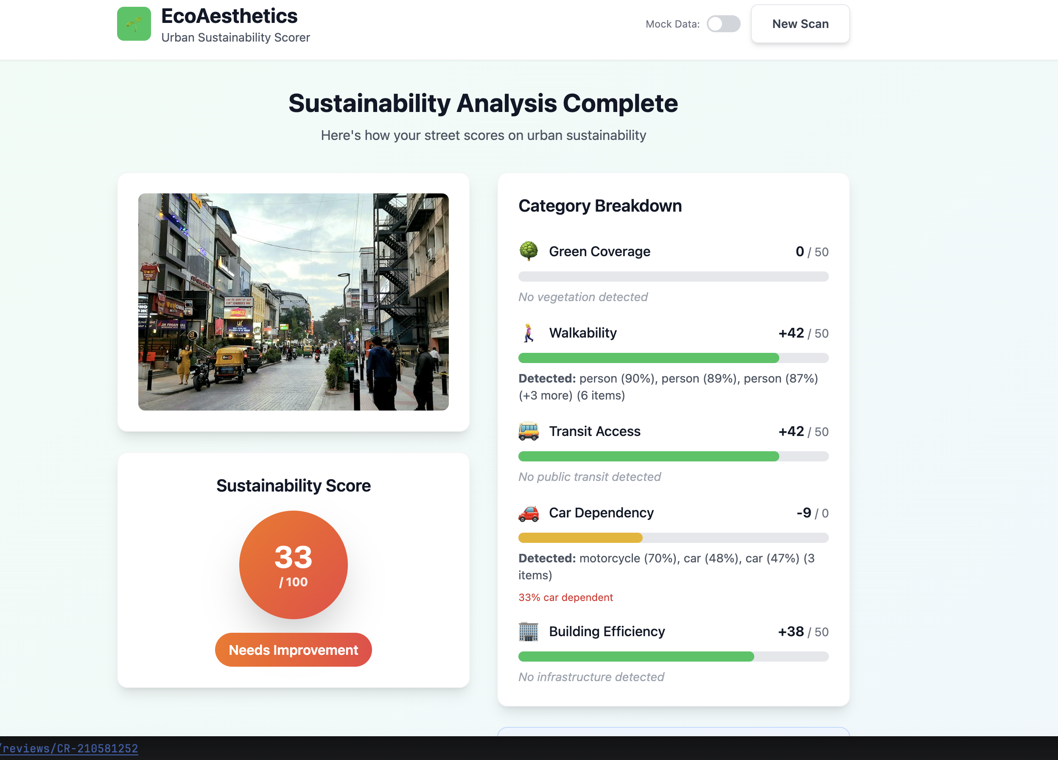The image size is (1058, 760).
Task: Open the reviews/CR-210581252 link
Action: tap(69, 749)
